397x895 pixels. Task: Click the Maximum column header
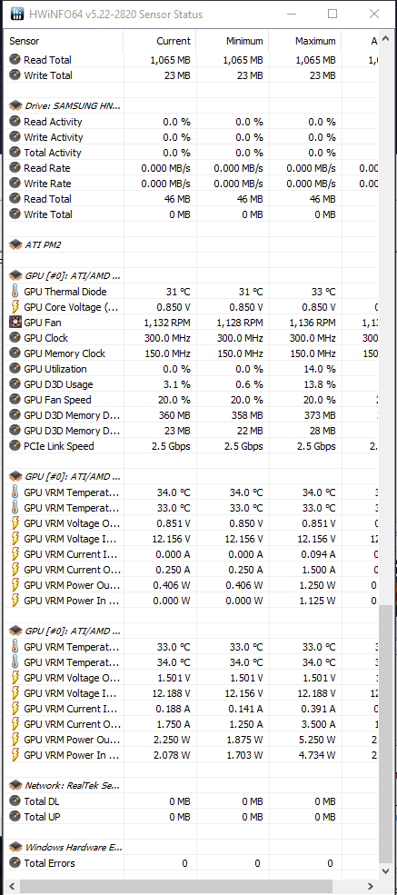click(x=305, y=41)
